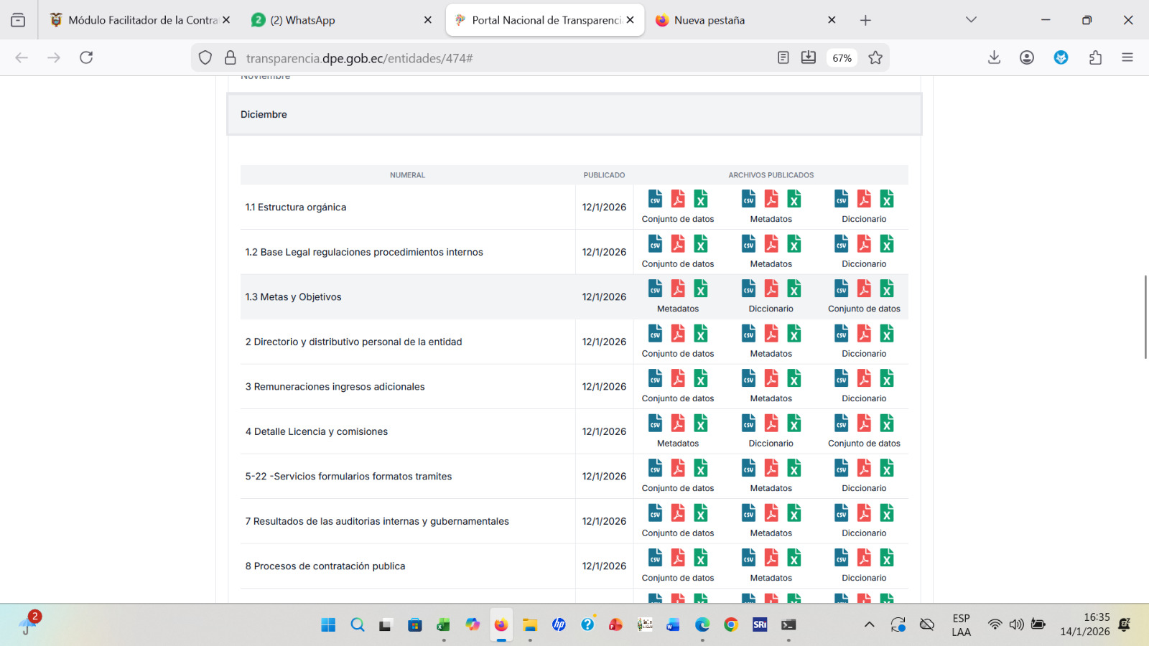Download CSV of Servicios formularios Diccionario
This screenshot has height=646, width=1149.
[841, 468]
